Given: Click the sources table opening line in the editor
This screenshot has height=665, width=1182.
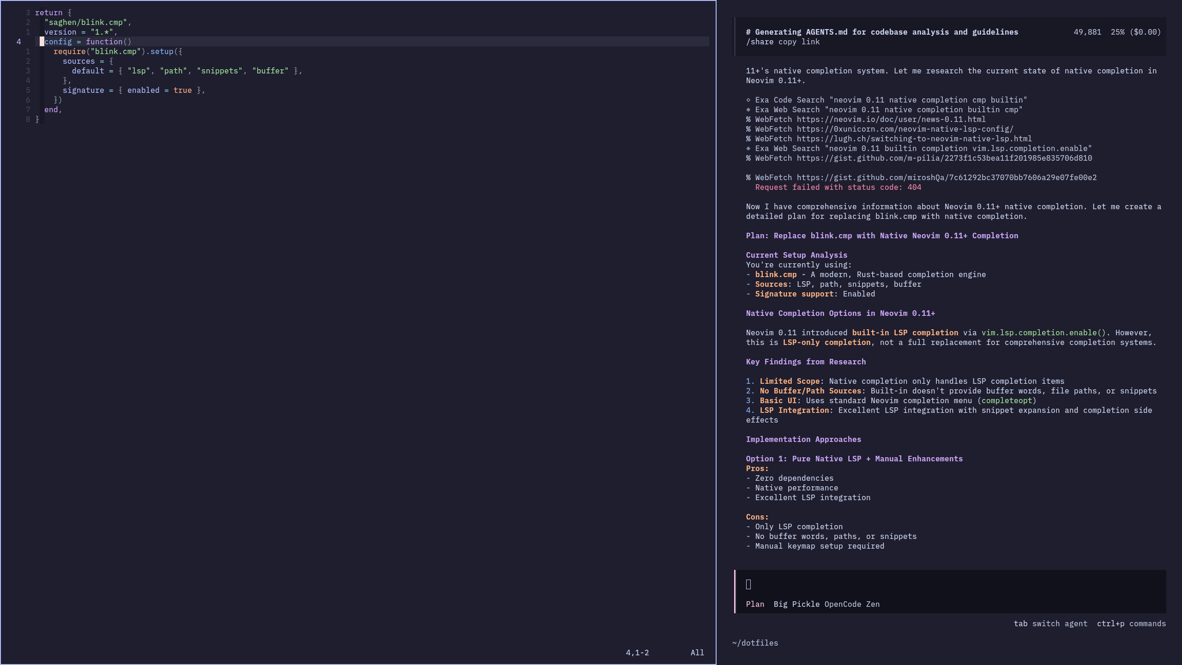Looking at the screenshot, I should click(x=88, y=61).
